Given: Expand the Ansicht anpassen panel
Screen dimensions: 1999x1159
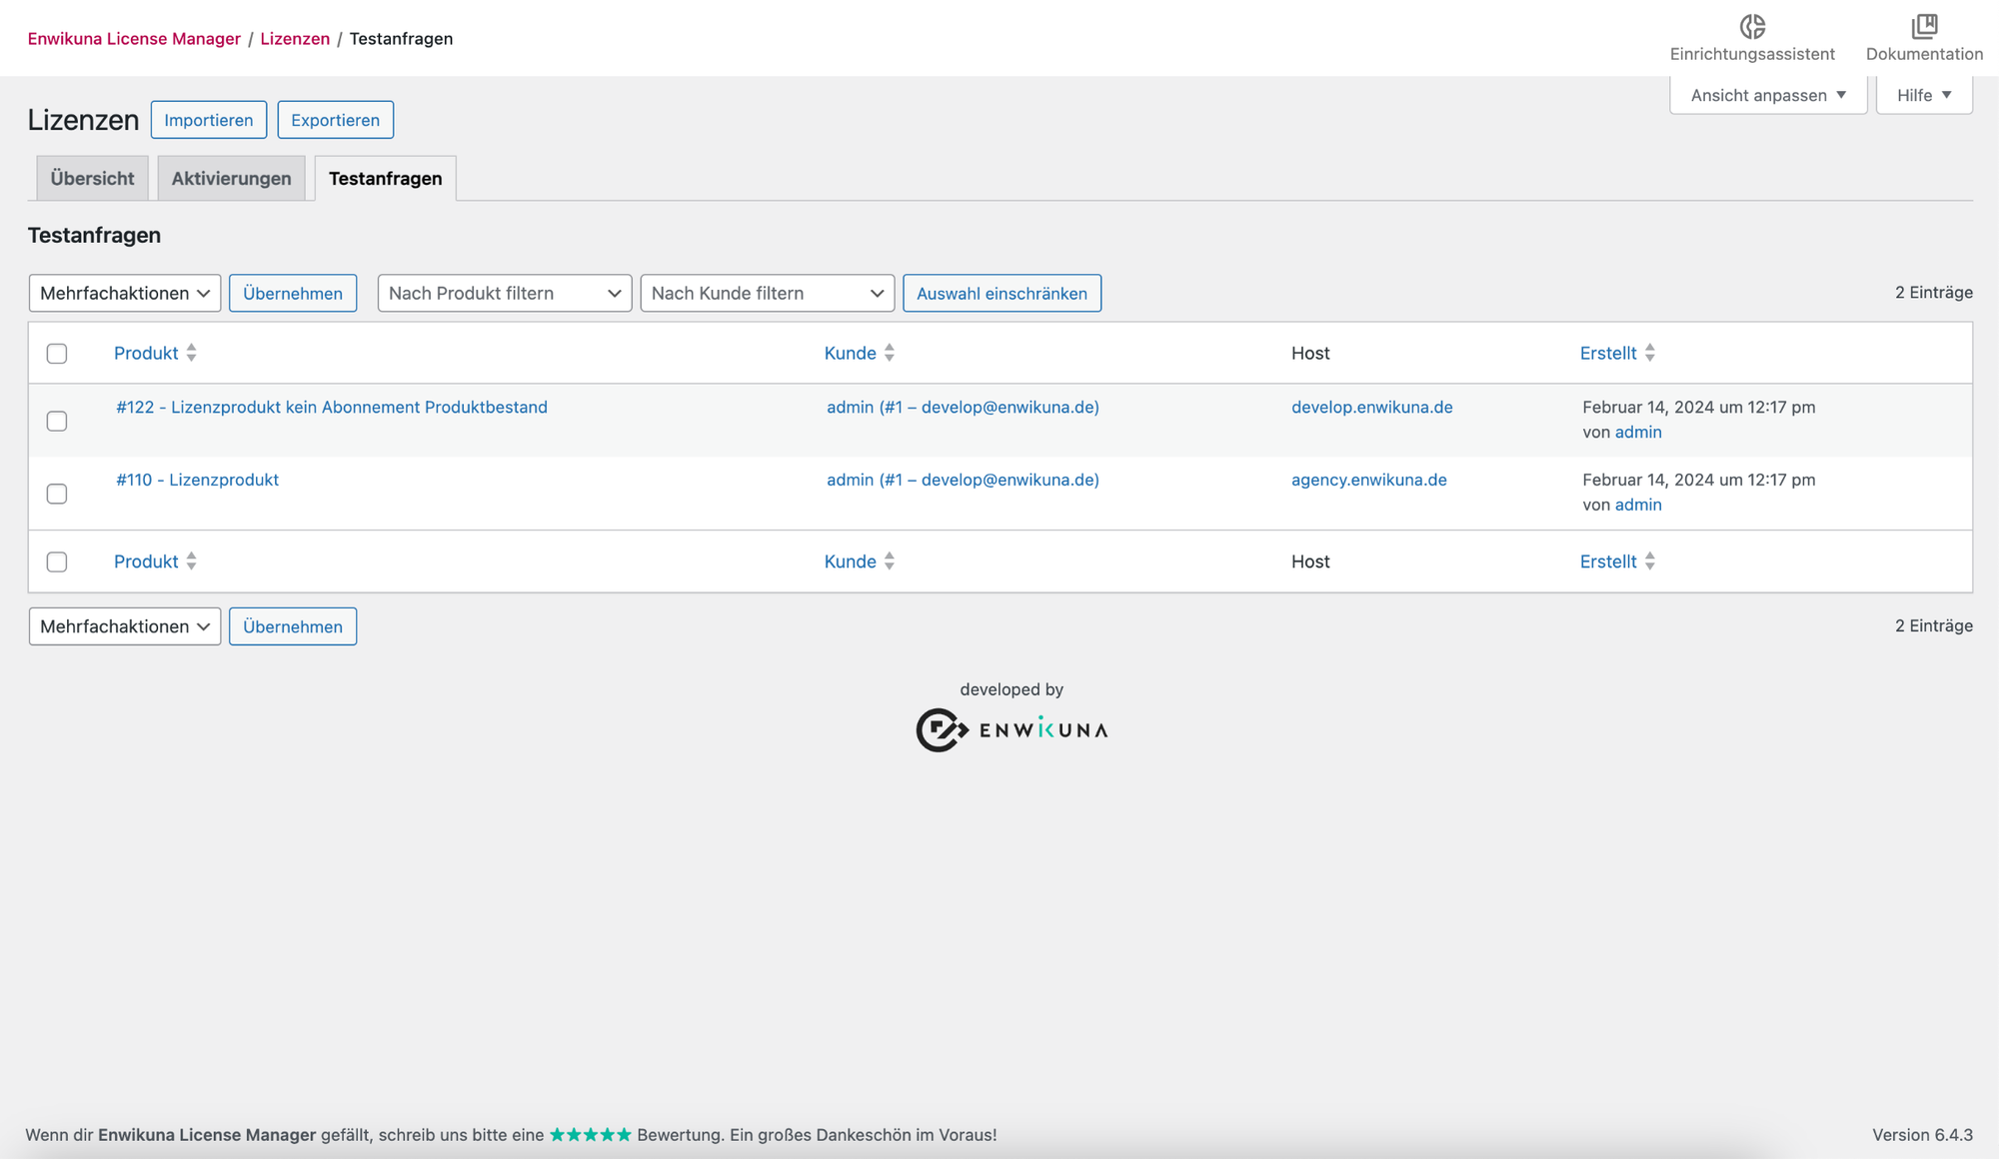Looking at the screenshot, I should click(1768, 95).
